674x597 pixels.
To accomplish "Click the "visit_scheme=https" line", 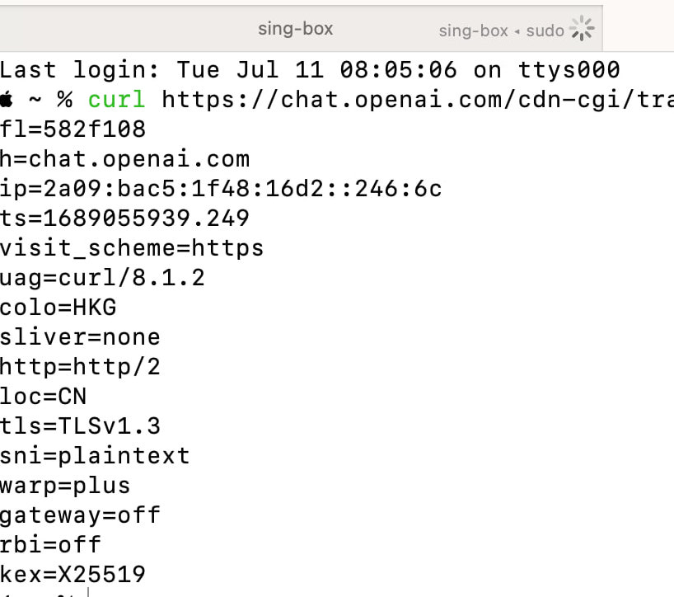I will (x=132, y=247).
